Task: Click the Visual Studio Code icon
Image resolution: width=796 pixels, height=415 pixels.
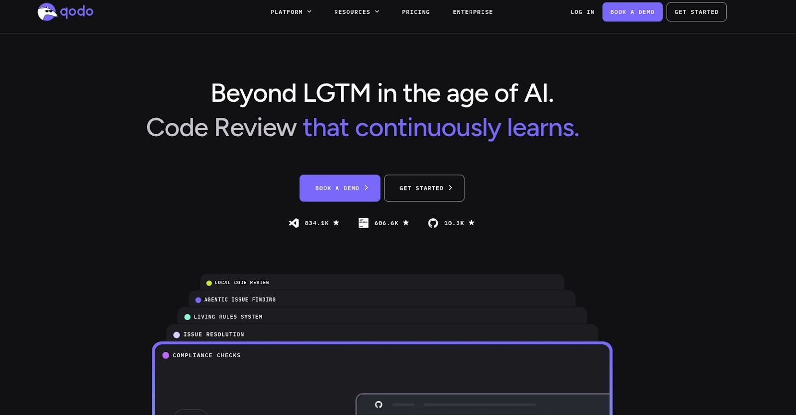Action: pyautogui.click(x=294, y=223)
